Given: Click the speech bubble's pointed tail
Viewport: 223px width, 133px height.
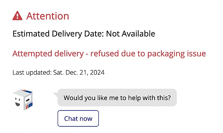Looking at the screenshot, I should [56, 95].
